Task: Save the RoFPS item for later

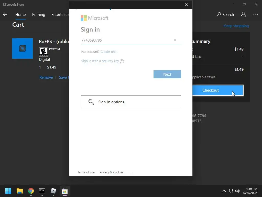Action: 64,77
